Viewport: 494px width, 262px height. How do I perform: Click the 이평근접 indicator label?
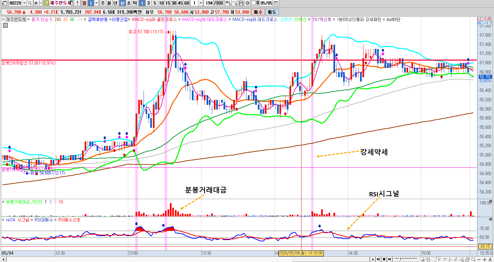(120, 19)
